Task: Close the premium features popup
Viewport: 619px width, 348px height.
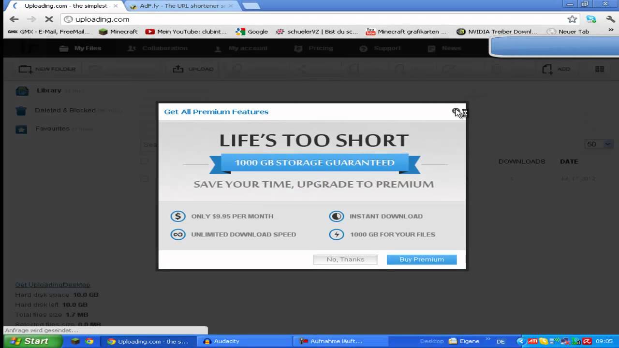Action: point(456,112)
